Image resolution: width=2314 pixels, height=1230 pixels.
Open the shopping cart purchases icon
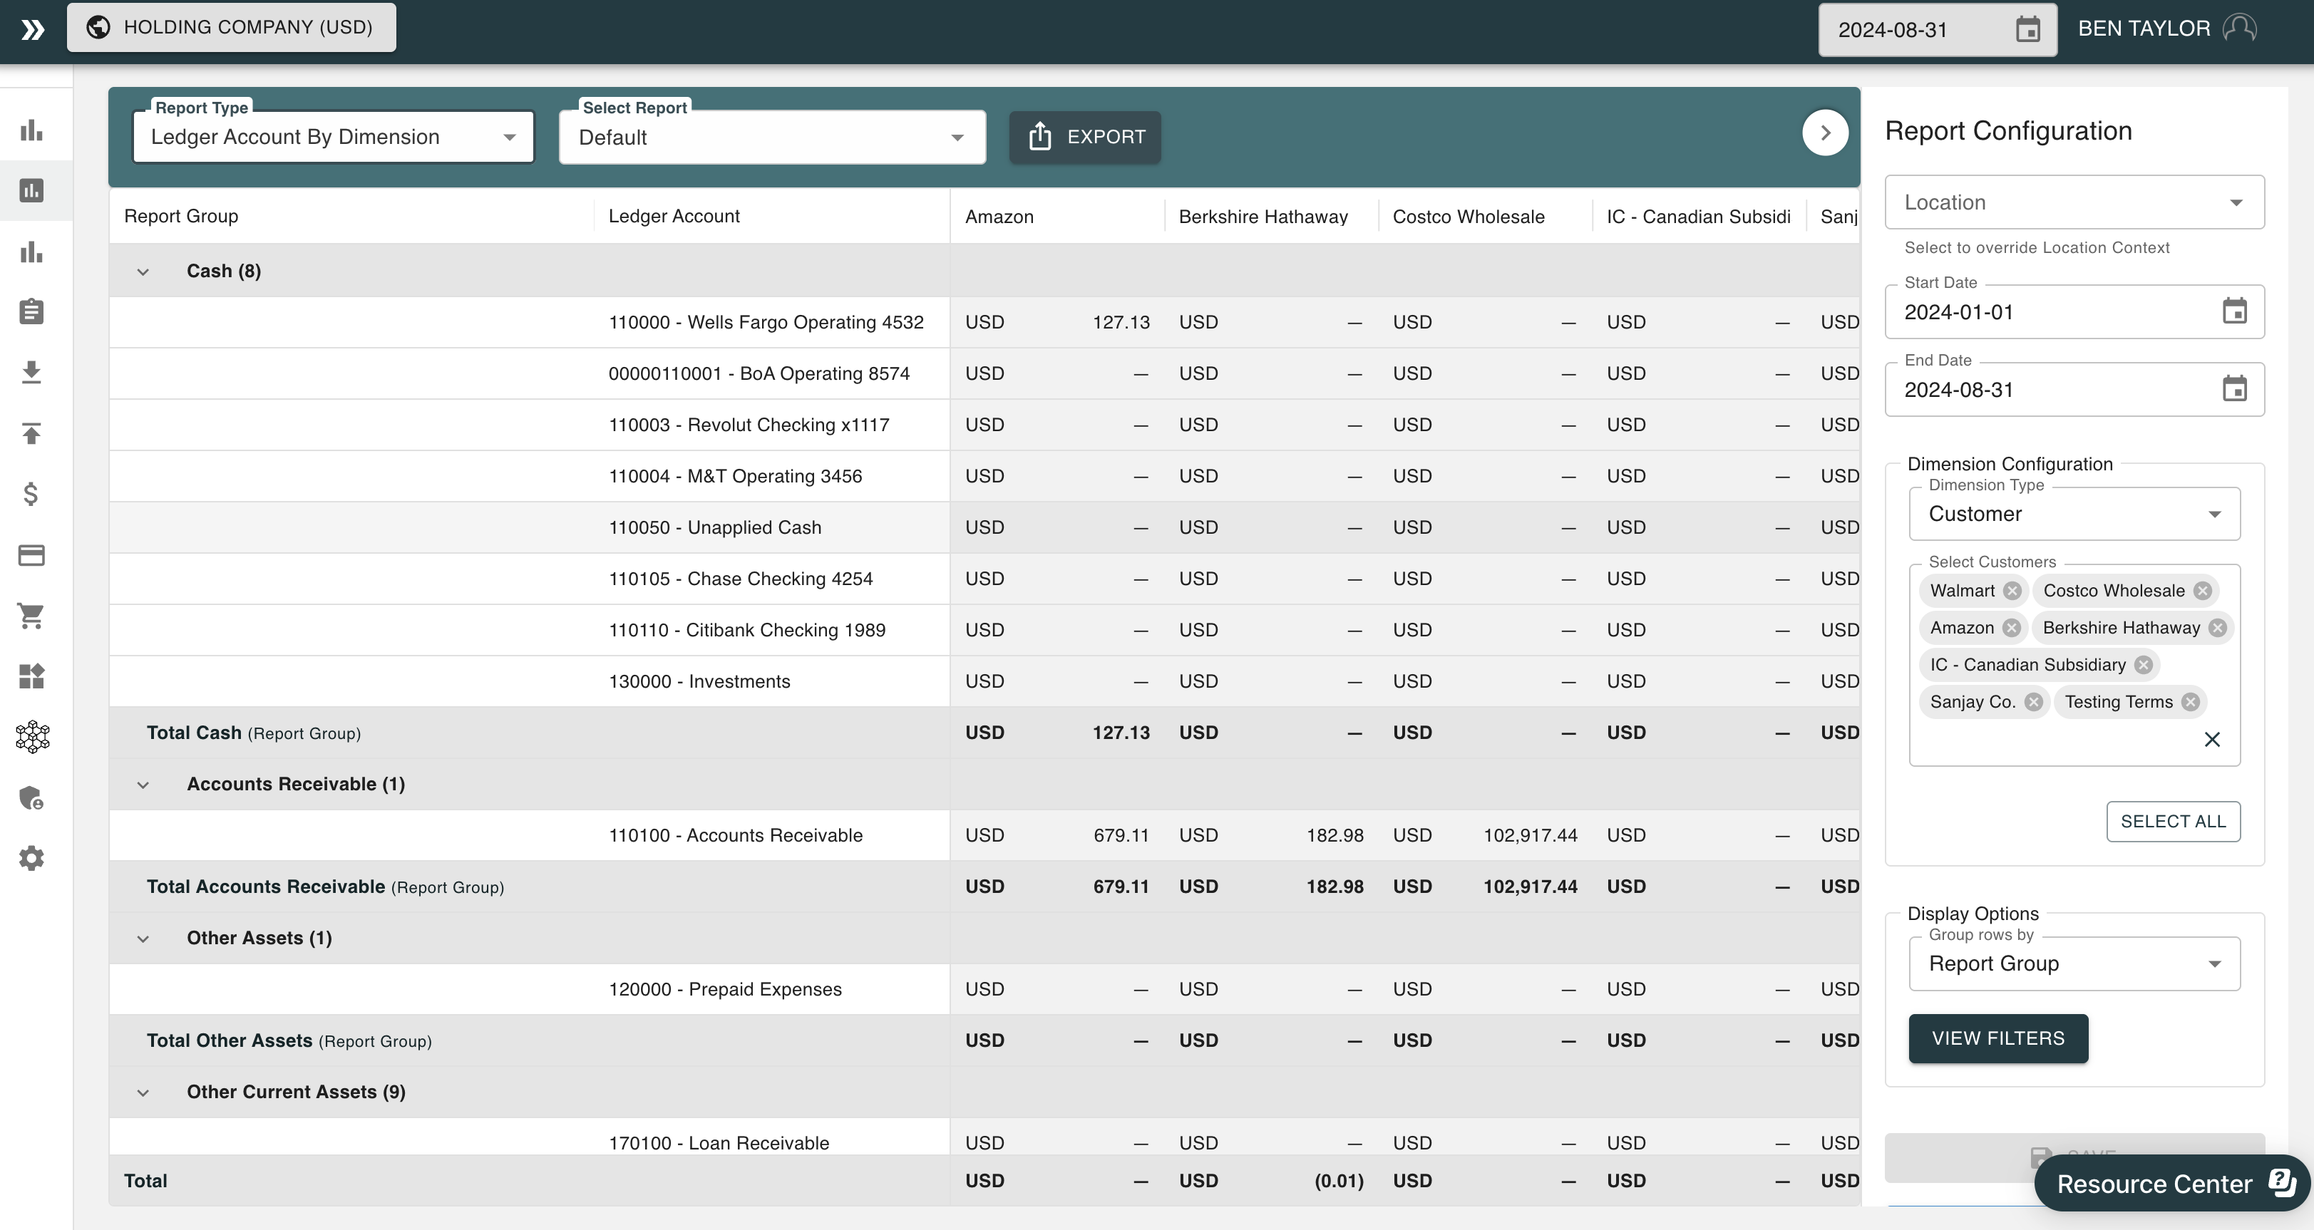point(31,616)
